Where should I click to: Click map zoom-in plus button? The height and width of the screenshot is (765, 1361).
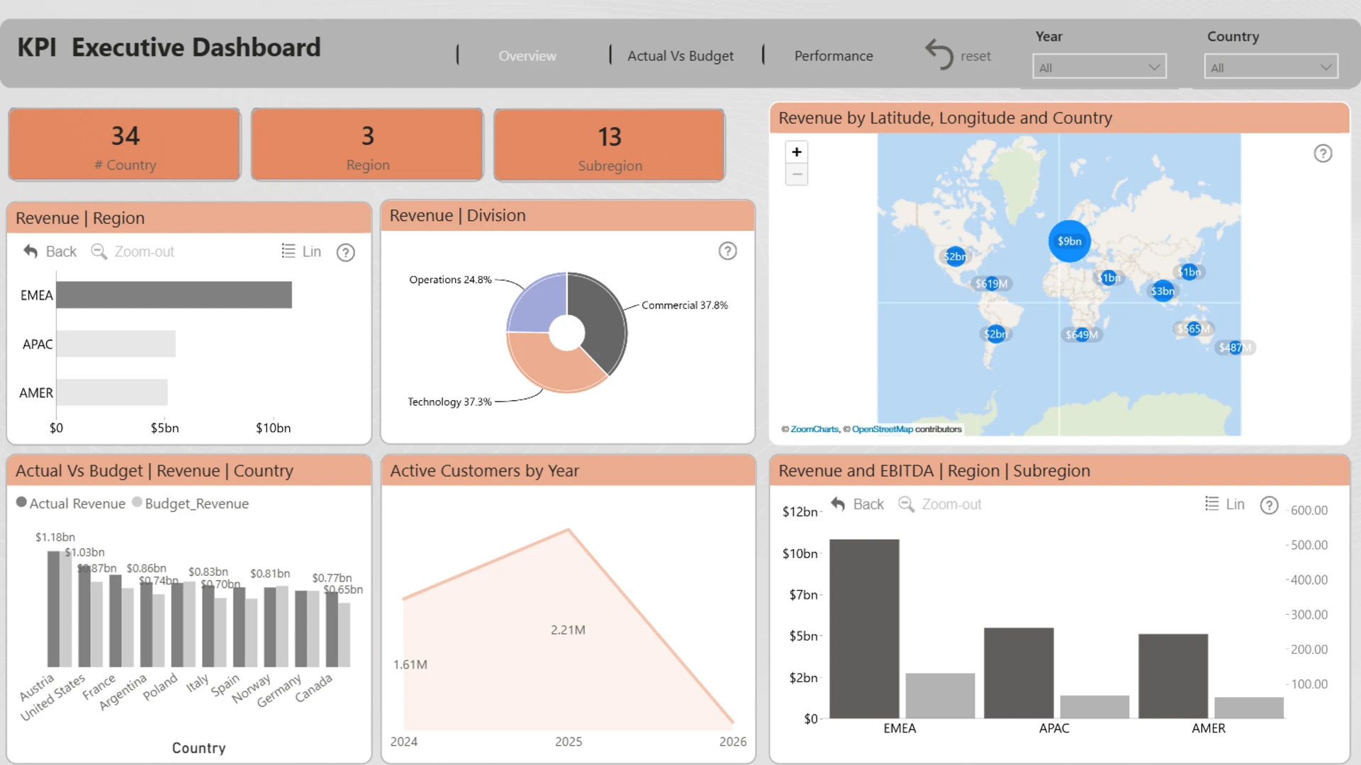[797, 152]
